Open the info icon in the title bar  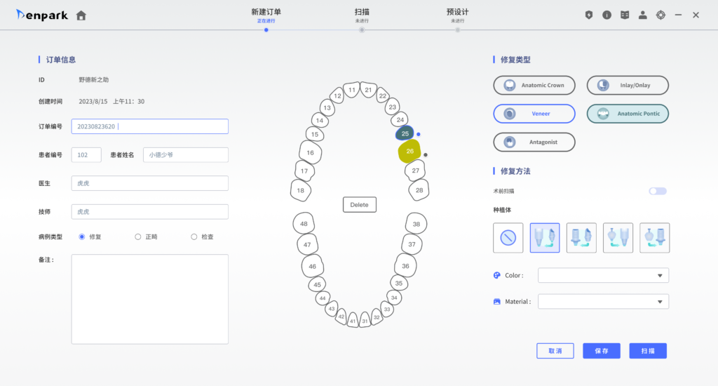pos(607,15)
